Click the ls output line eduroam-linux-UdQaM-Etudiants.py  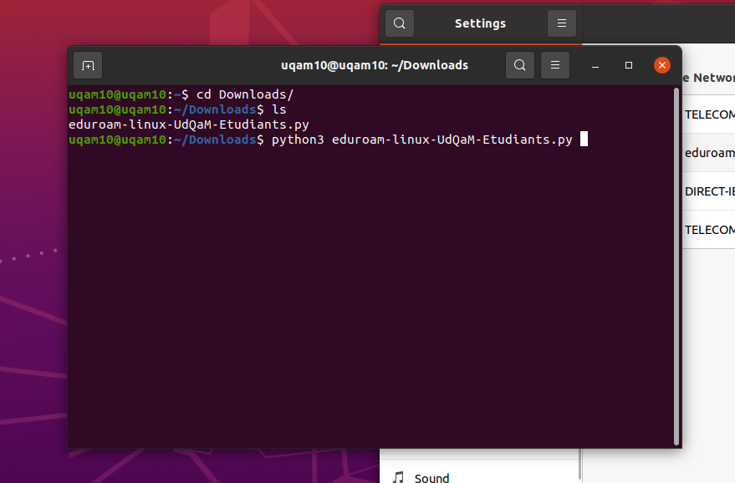188,125
